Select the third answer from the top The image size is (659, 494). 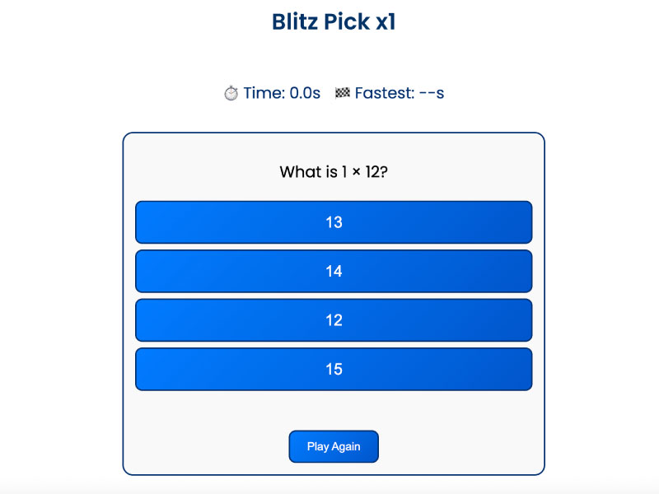(x=334, y=319)
